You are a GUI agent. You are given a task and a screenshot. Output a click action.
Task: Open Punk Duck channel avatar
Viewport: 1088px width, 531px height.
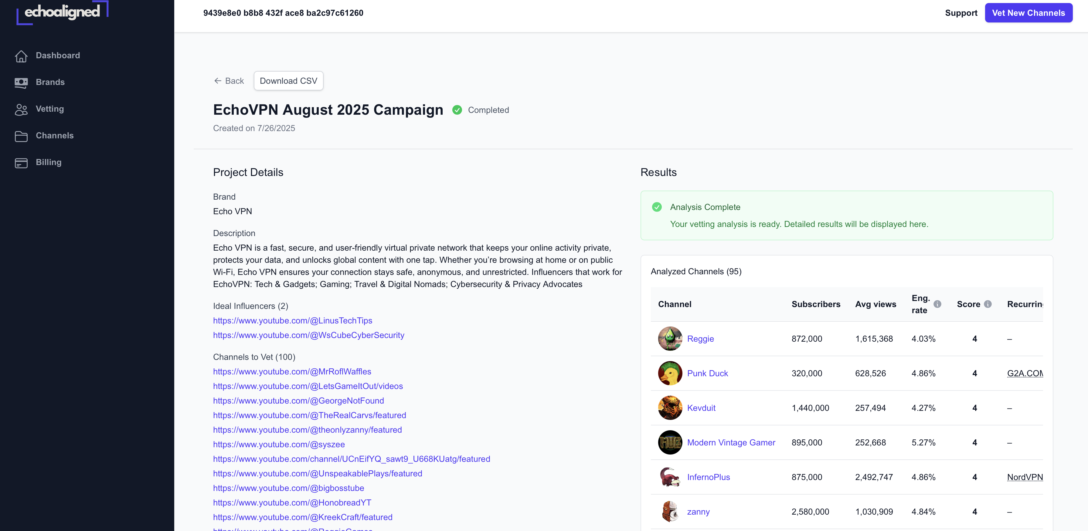[670, 373]
